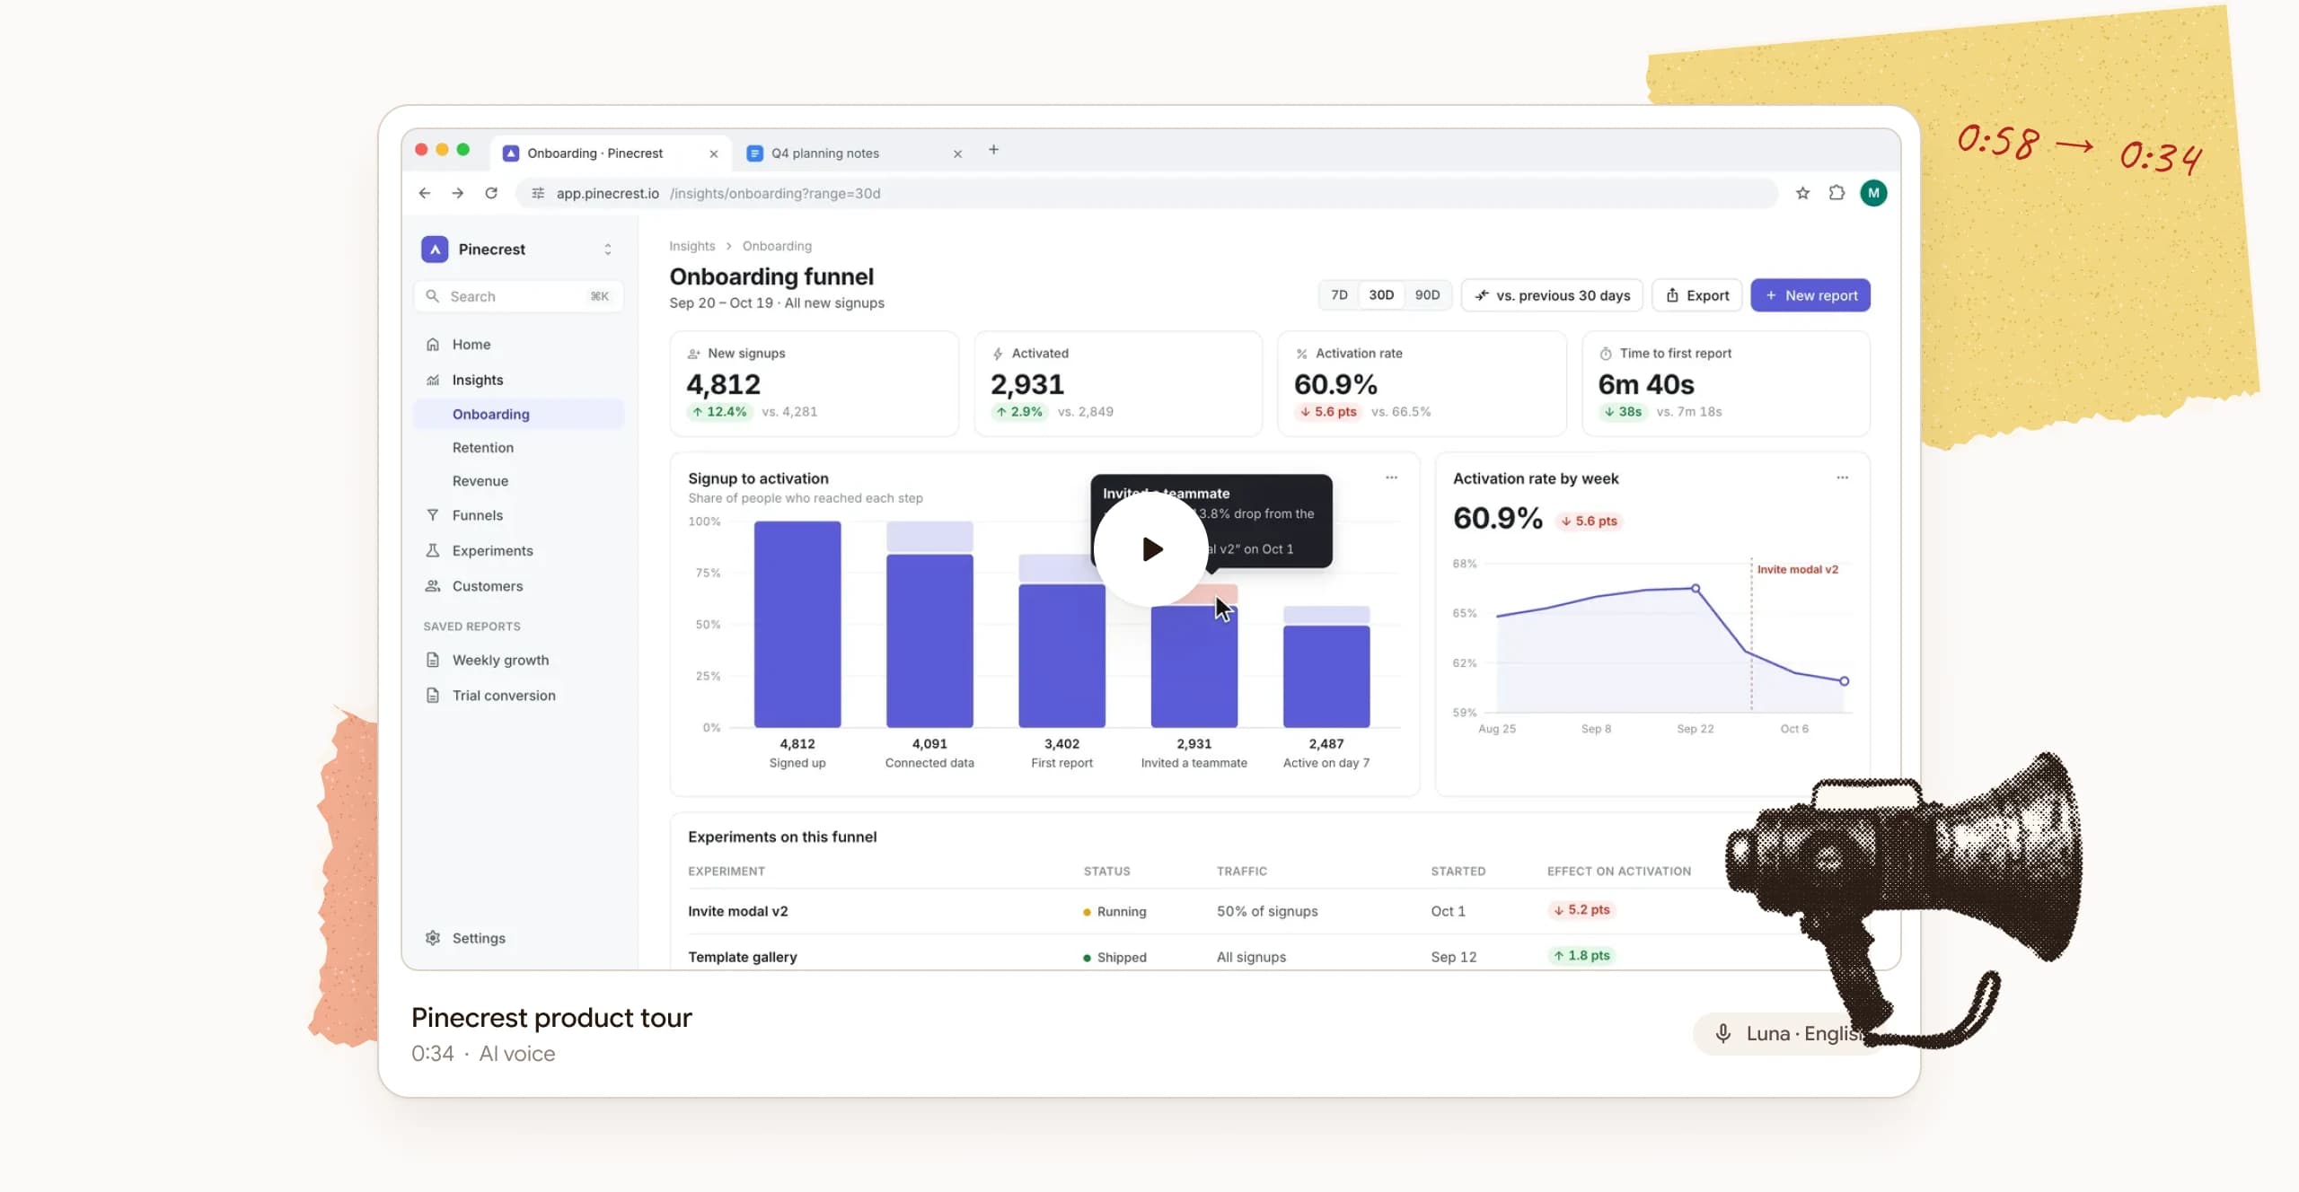Close the Q4 planning notes tab
This screenshot has width=2299, height=1192.
(x=957, y=153)
